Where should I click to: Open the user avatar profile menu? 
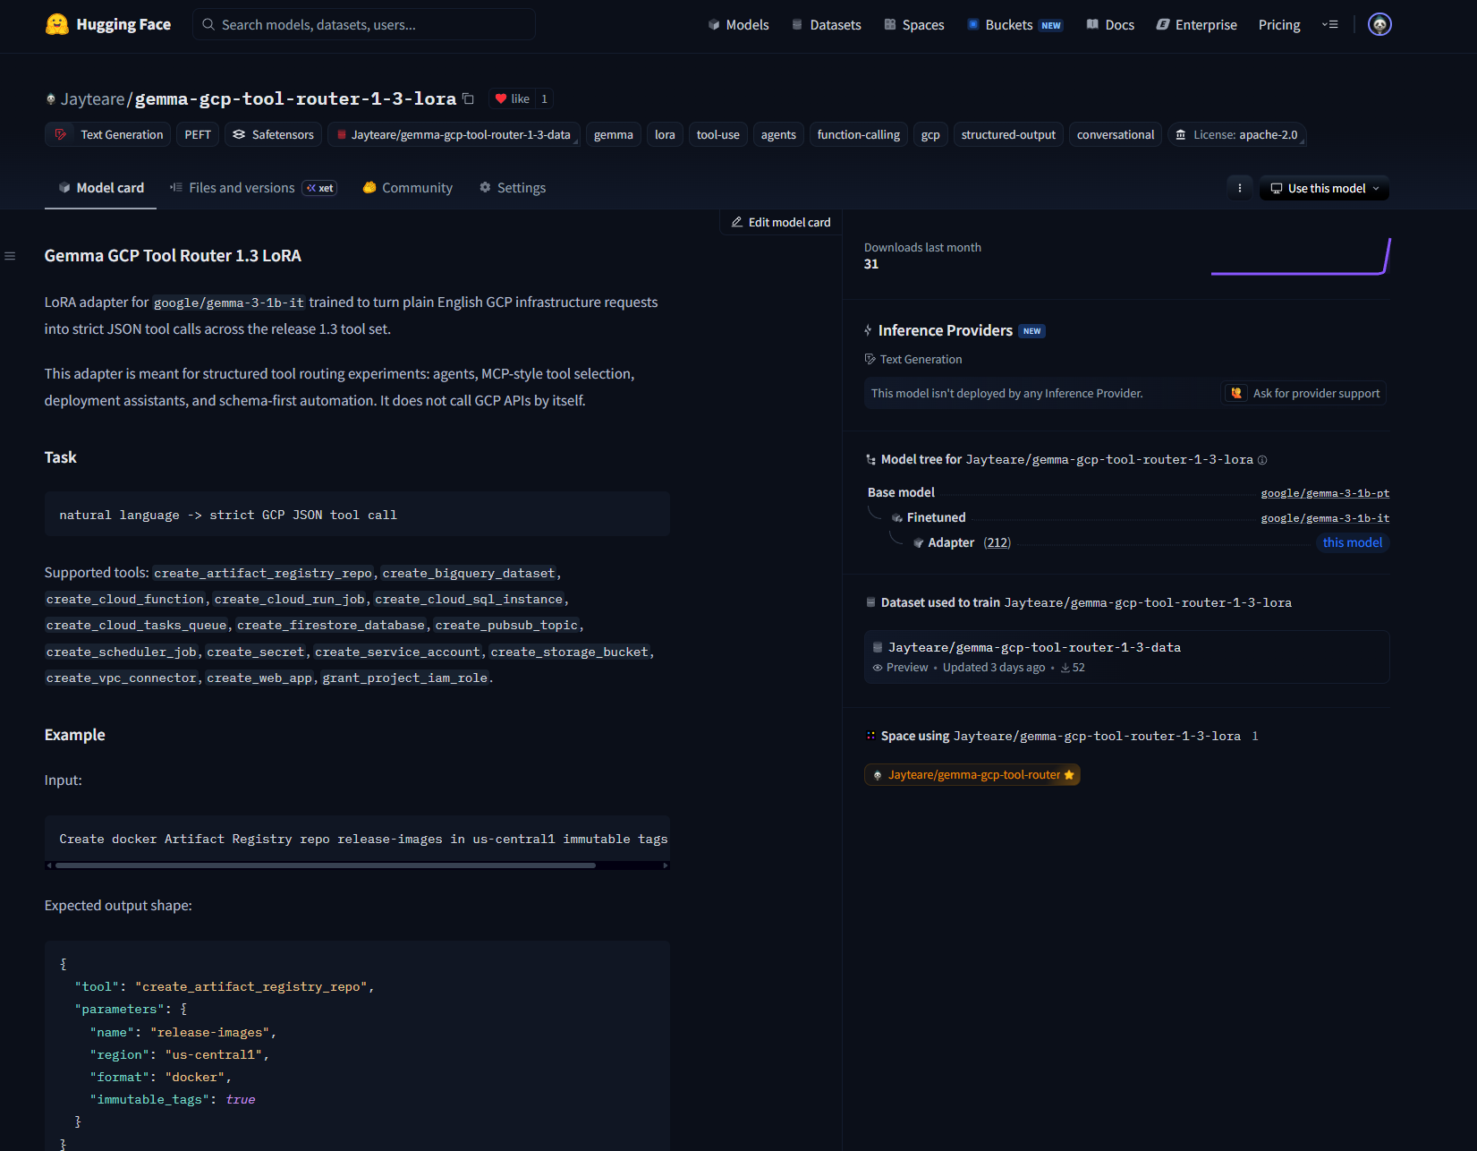1379,24
